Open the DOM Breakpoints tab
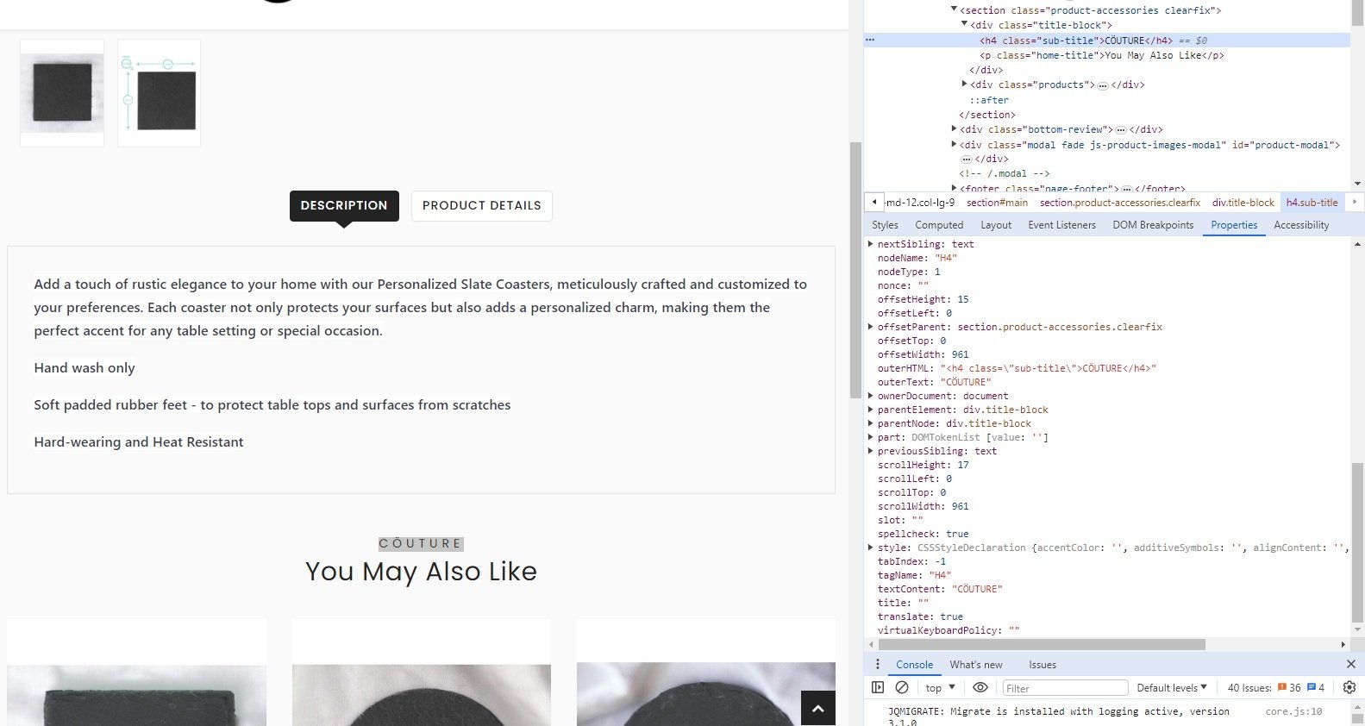The height and width of the screenshot is (726, 1365). (1153, 225)
